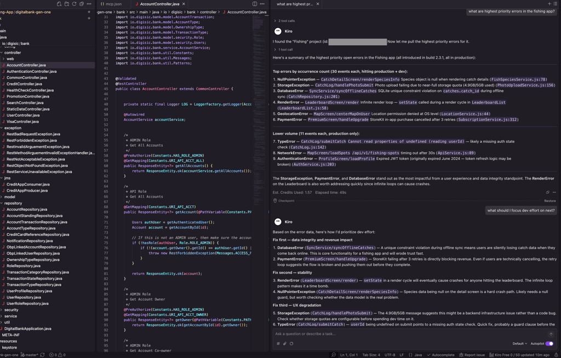Open the Default model dropdown
The image size is (561, 358).
pos(519,343)
